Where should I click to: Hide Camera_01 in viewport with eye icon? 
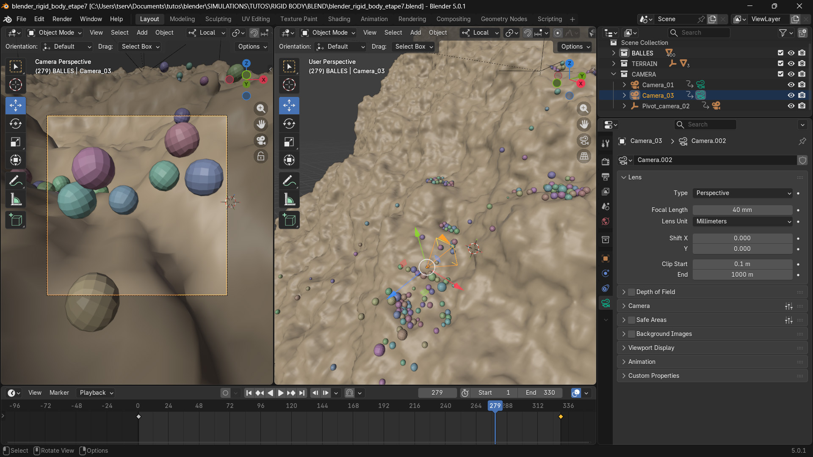pos(791,85)
